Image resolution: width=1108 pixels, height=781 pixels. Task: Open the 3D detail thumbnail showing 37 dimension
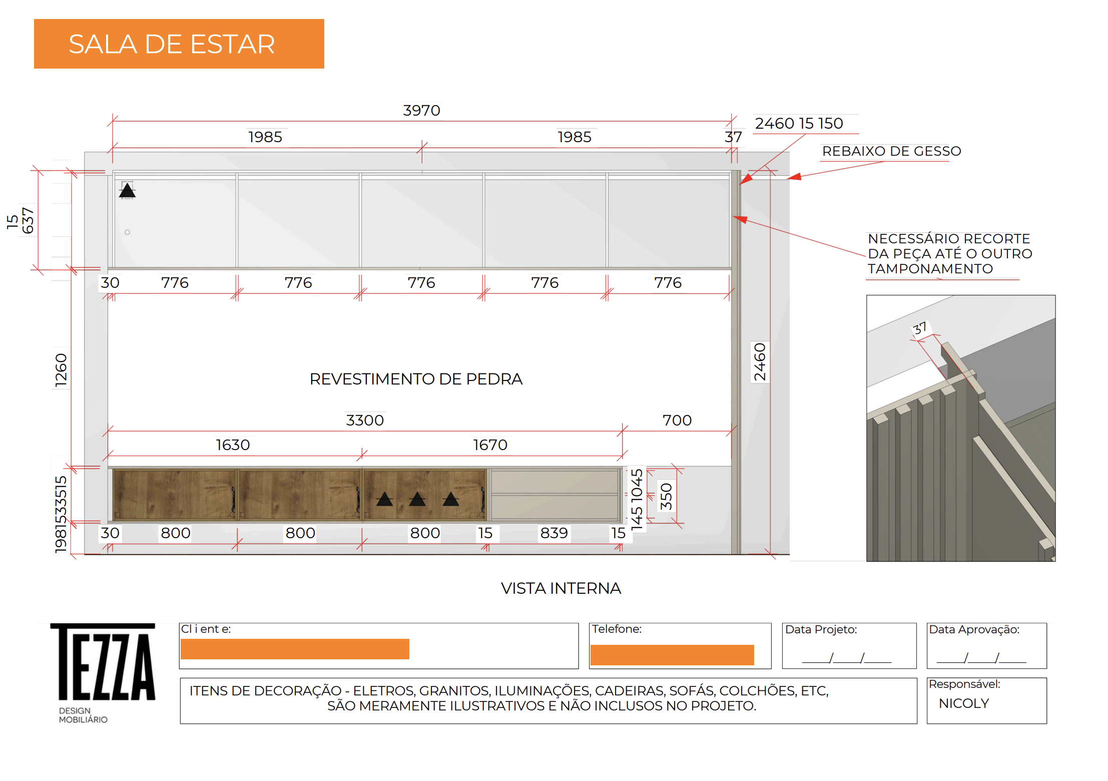point(960,428)
